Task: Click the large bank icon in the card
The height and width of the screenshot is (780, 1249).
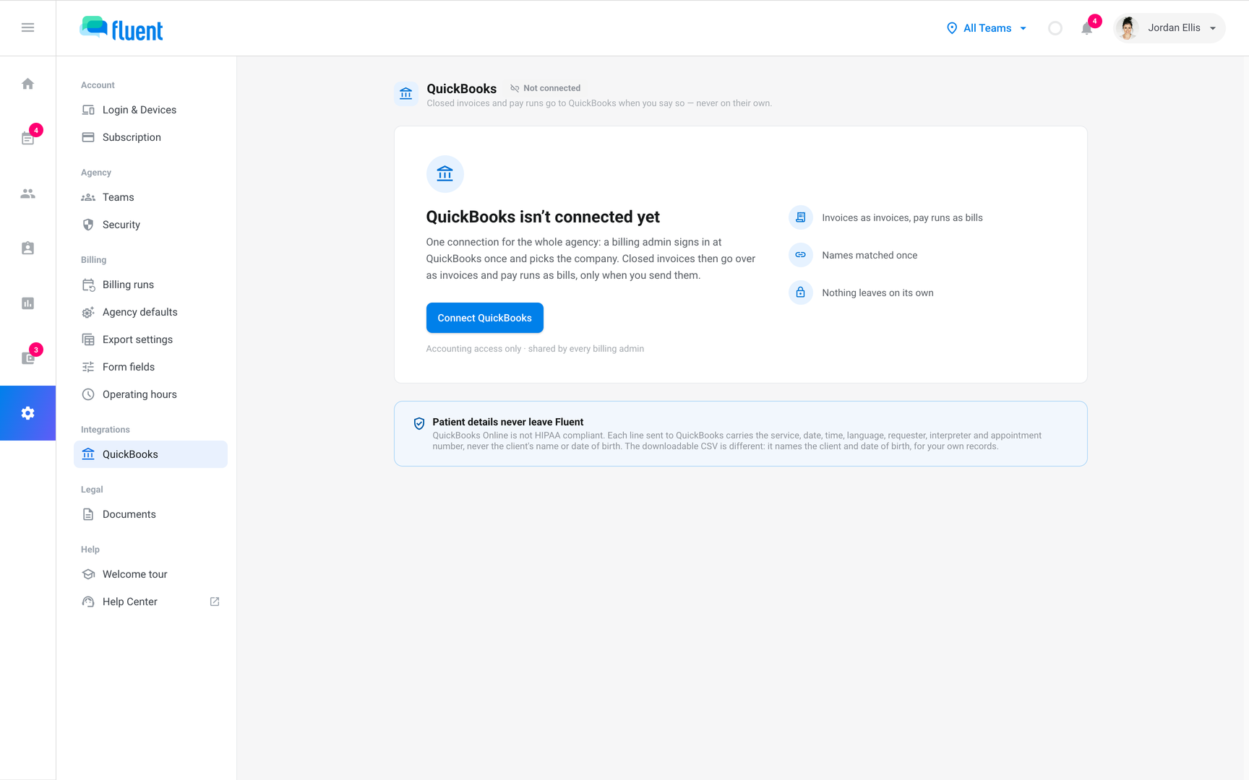Action: click(x=445, y=173)
